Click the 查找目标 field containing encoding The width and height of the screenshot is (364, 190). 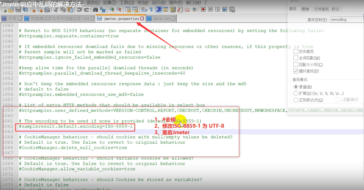347,20
